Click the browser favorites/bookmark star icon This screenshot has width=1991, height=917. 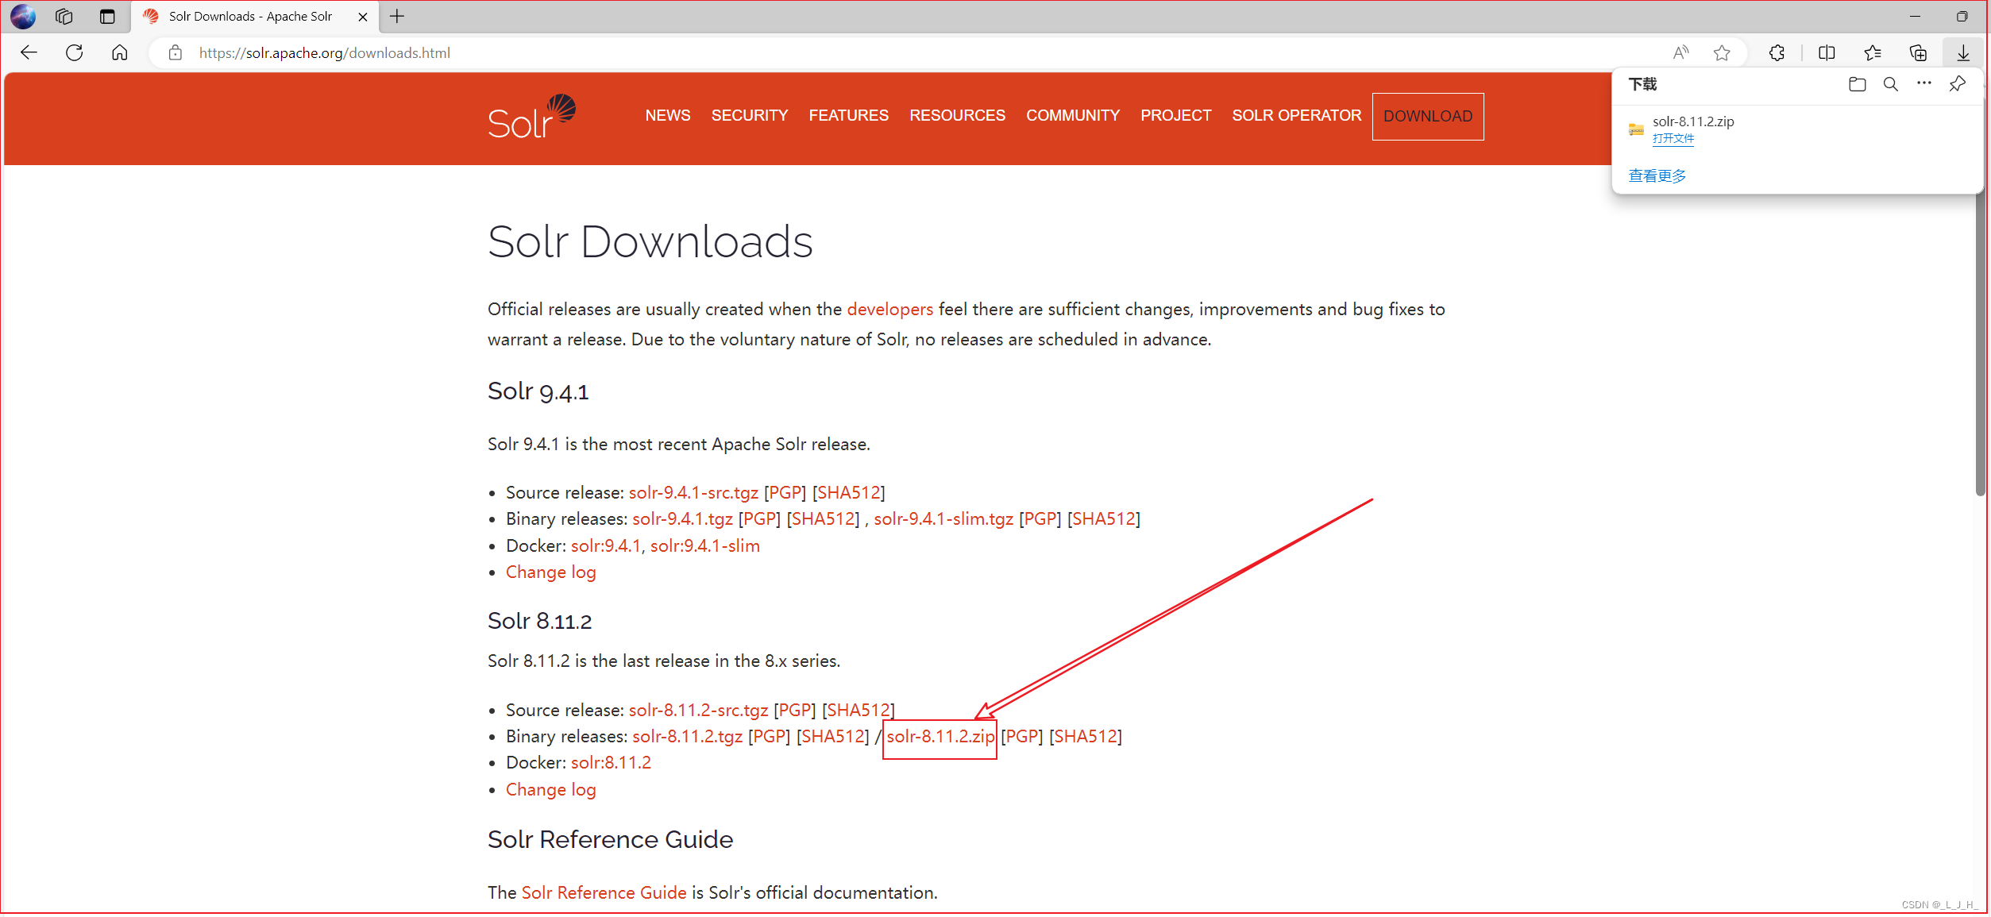(x=1722, y=52)
